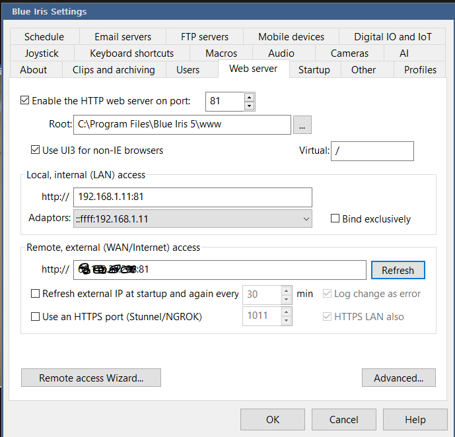455x437 pixels.
Task: Open the Advanced... web server settings
Action: click(398, 378)
